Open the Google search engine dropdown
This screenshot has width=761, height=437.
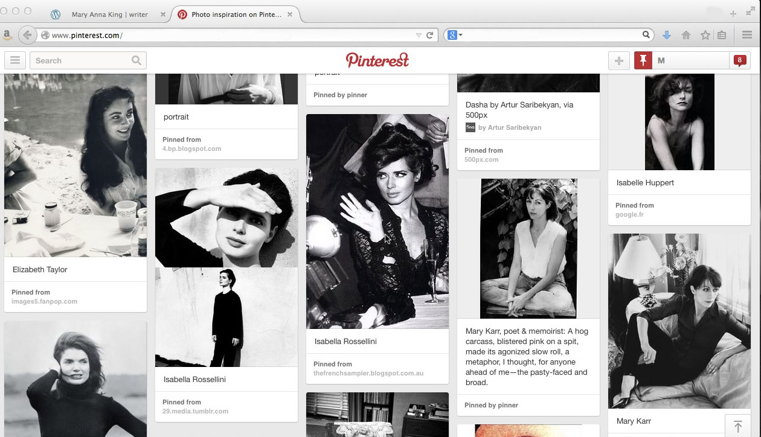click(x=455, y=35)
